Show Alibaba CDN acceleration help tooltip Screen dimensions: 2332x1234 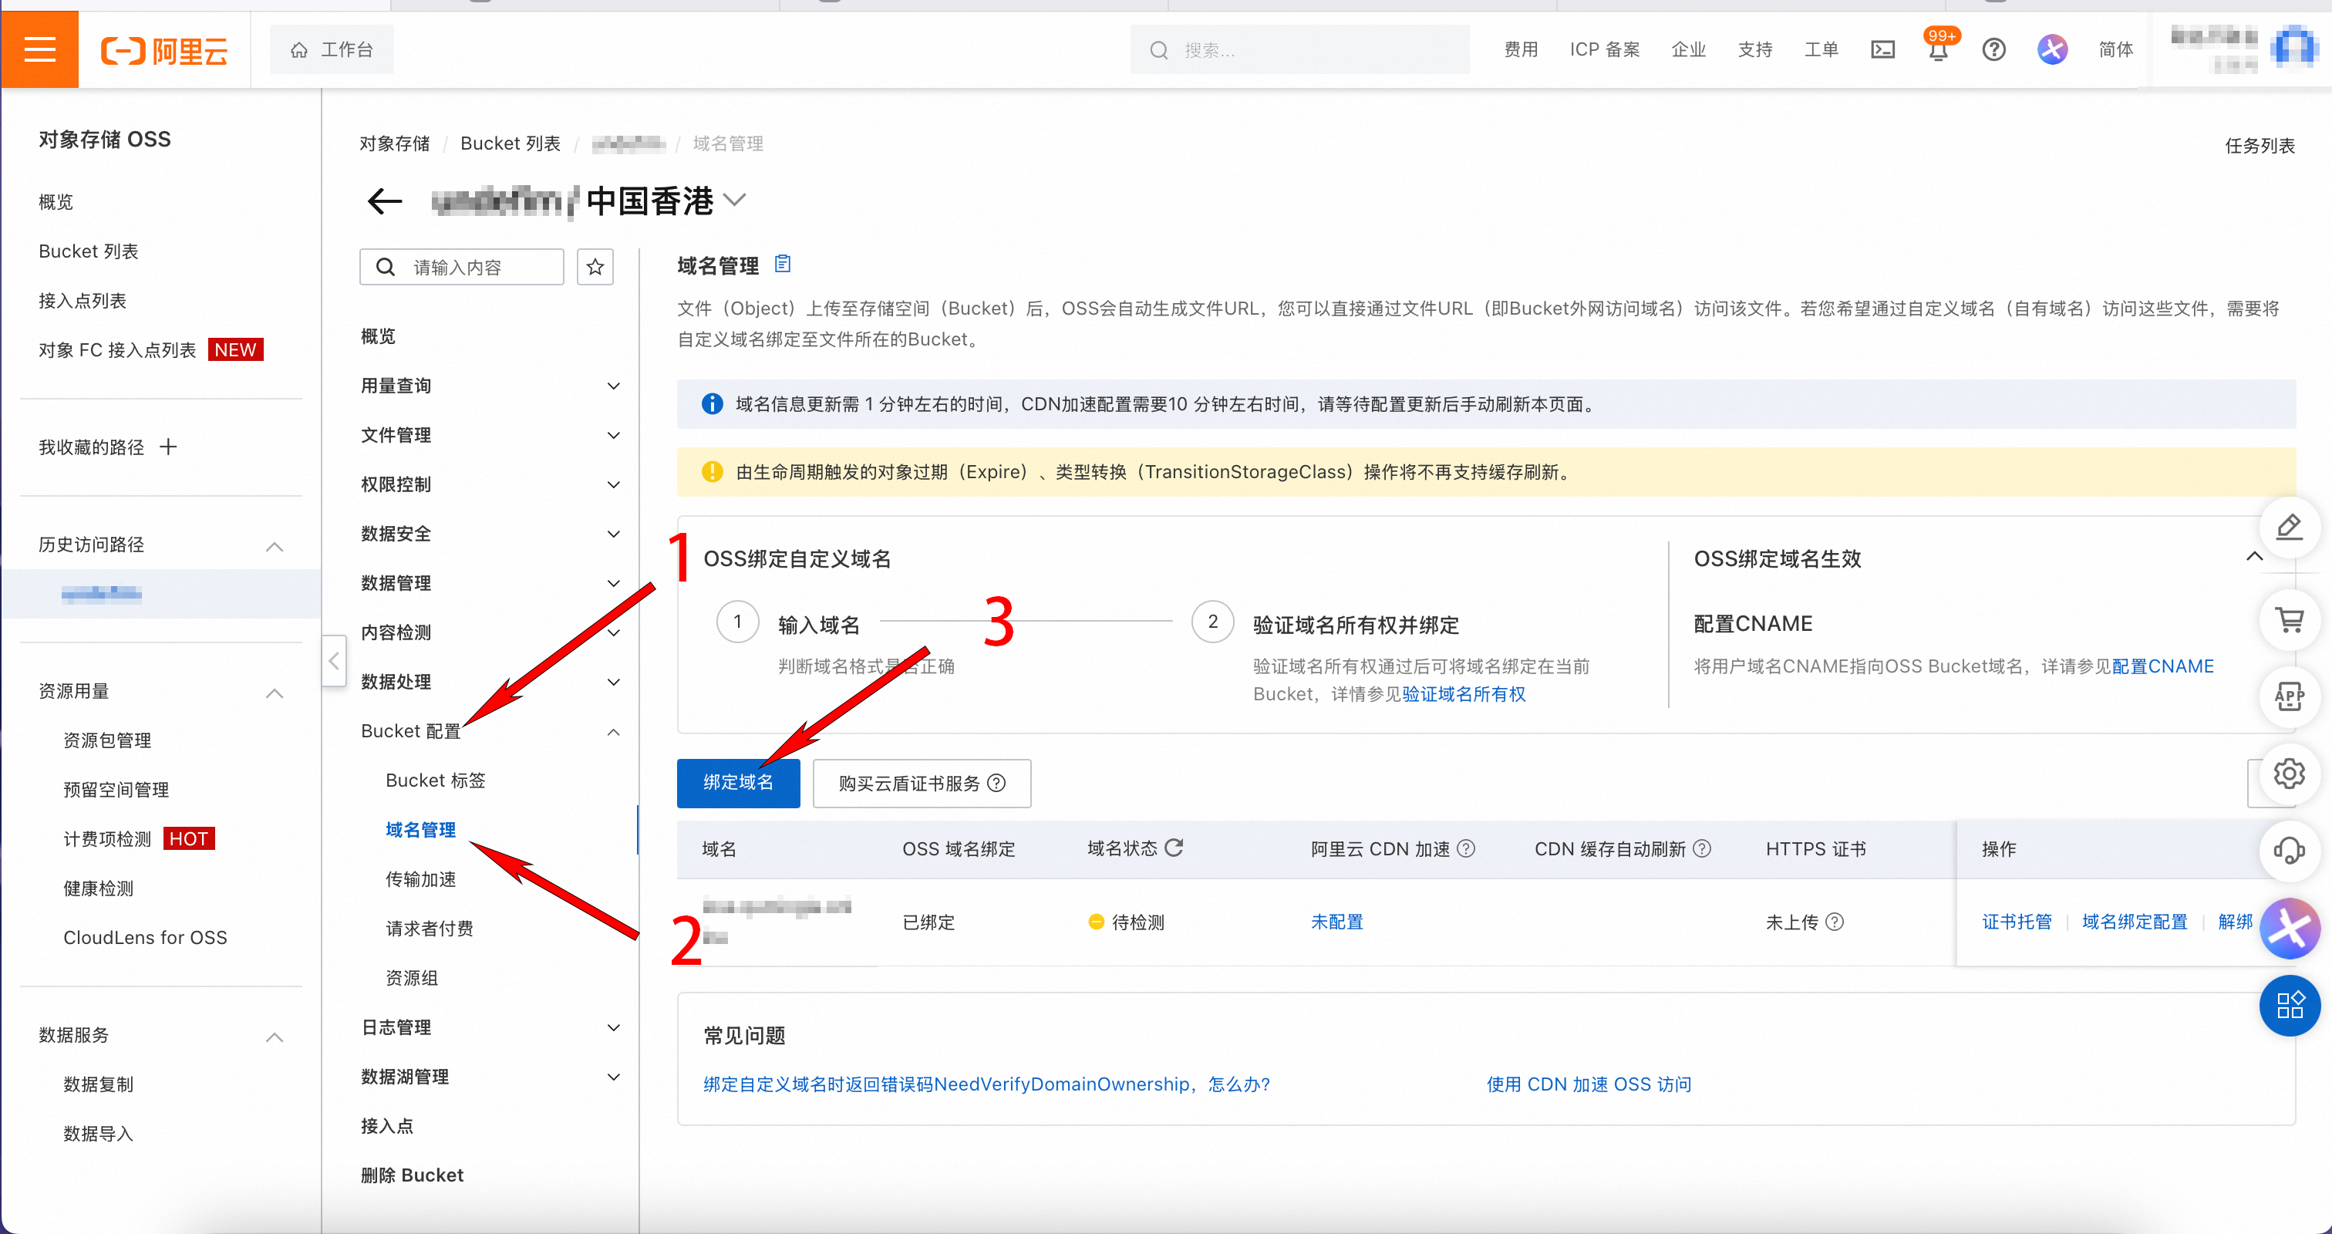(x=1467, y=848)
